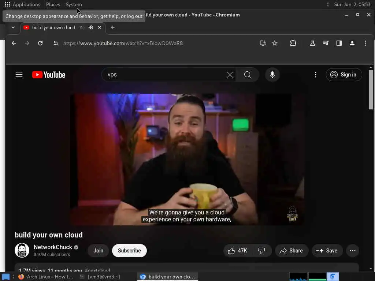Image resolution: width=375 pixels, height=281 pixels.
Task: Open the Applications menu
Action: pyautogui.click(x=23, y=4)
